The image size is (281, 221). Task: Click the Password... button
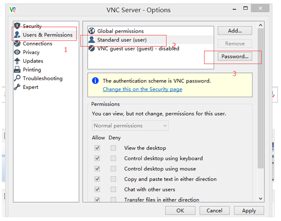pos(235,57)
